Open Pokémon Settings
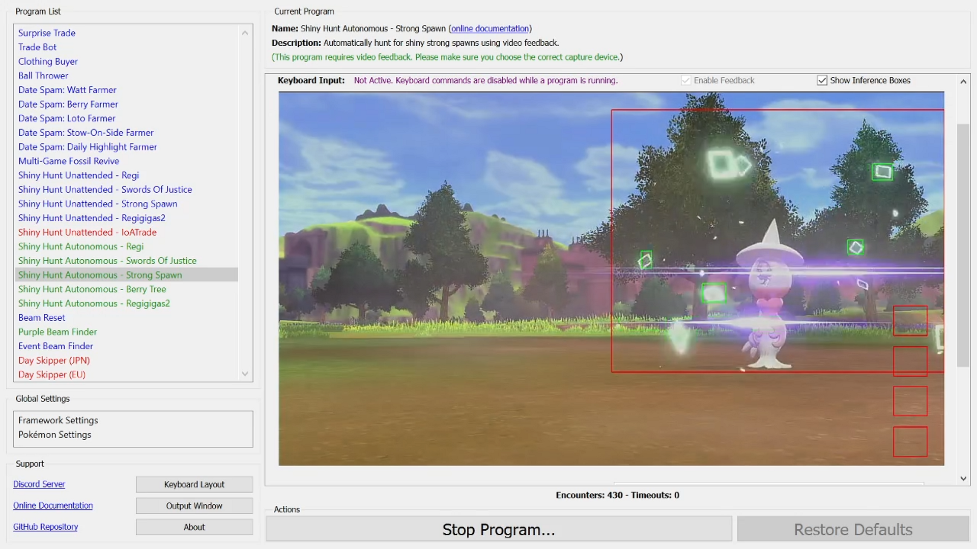The width and height of the screenshot is (977, 549). 54,434
